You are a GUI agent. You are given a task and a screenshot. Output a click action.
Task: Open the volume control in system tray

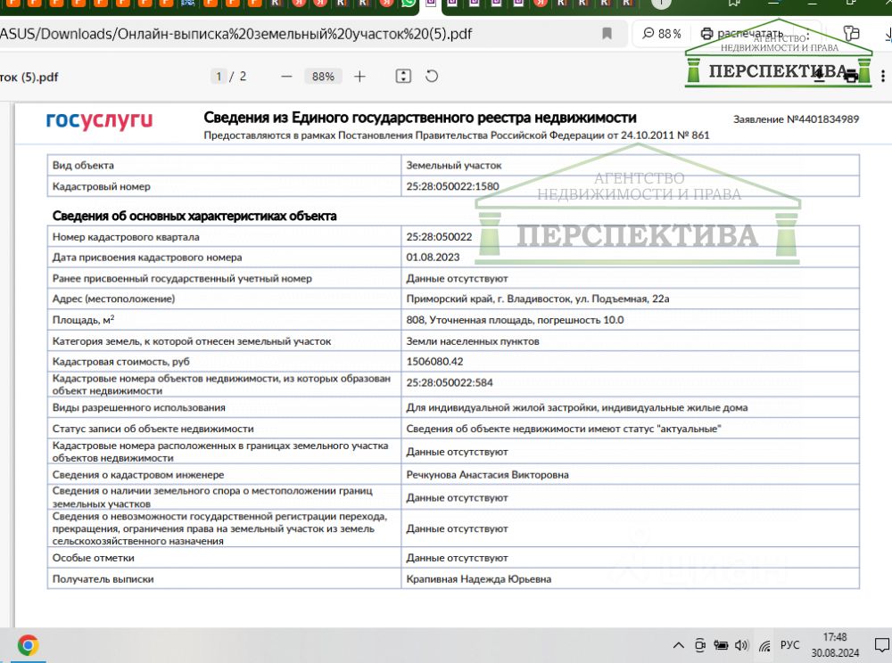(739, 645)
